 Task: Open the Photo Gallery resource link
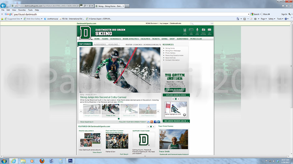pos(170,53)
